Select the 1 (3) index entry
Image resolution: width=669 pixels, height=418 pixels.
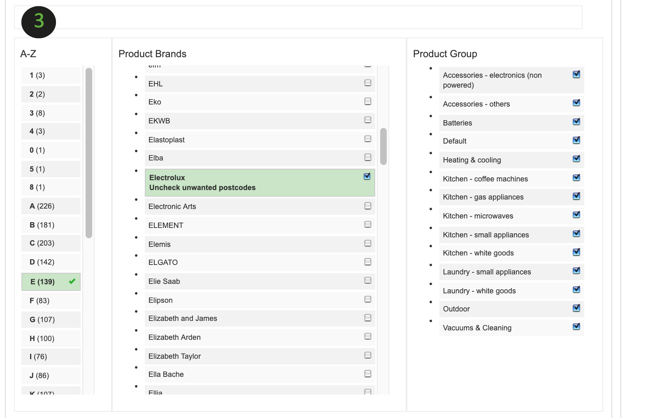[x=51, y=75]
